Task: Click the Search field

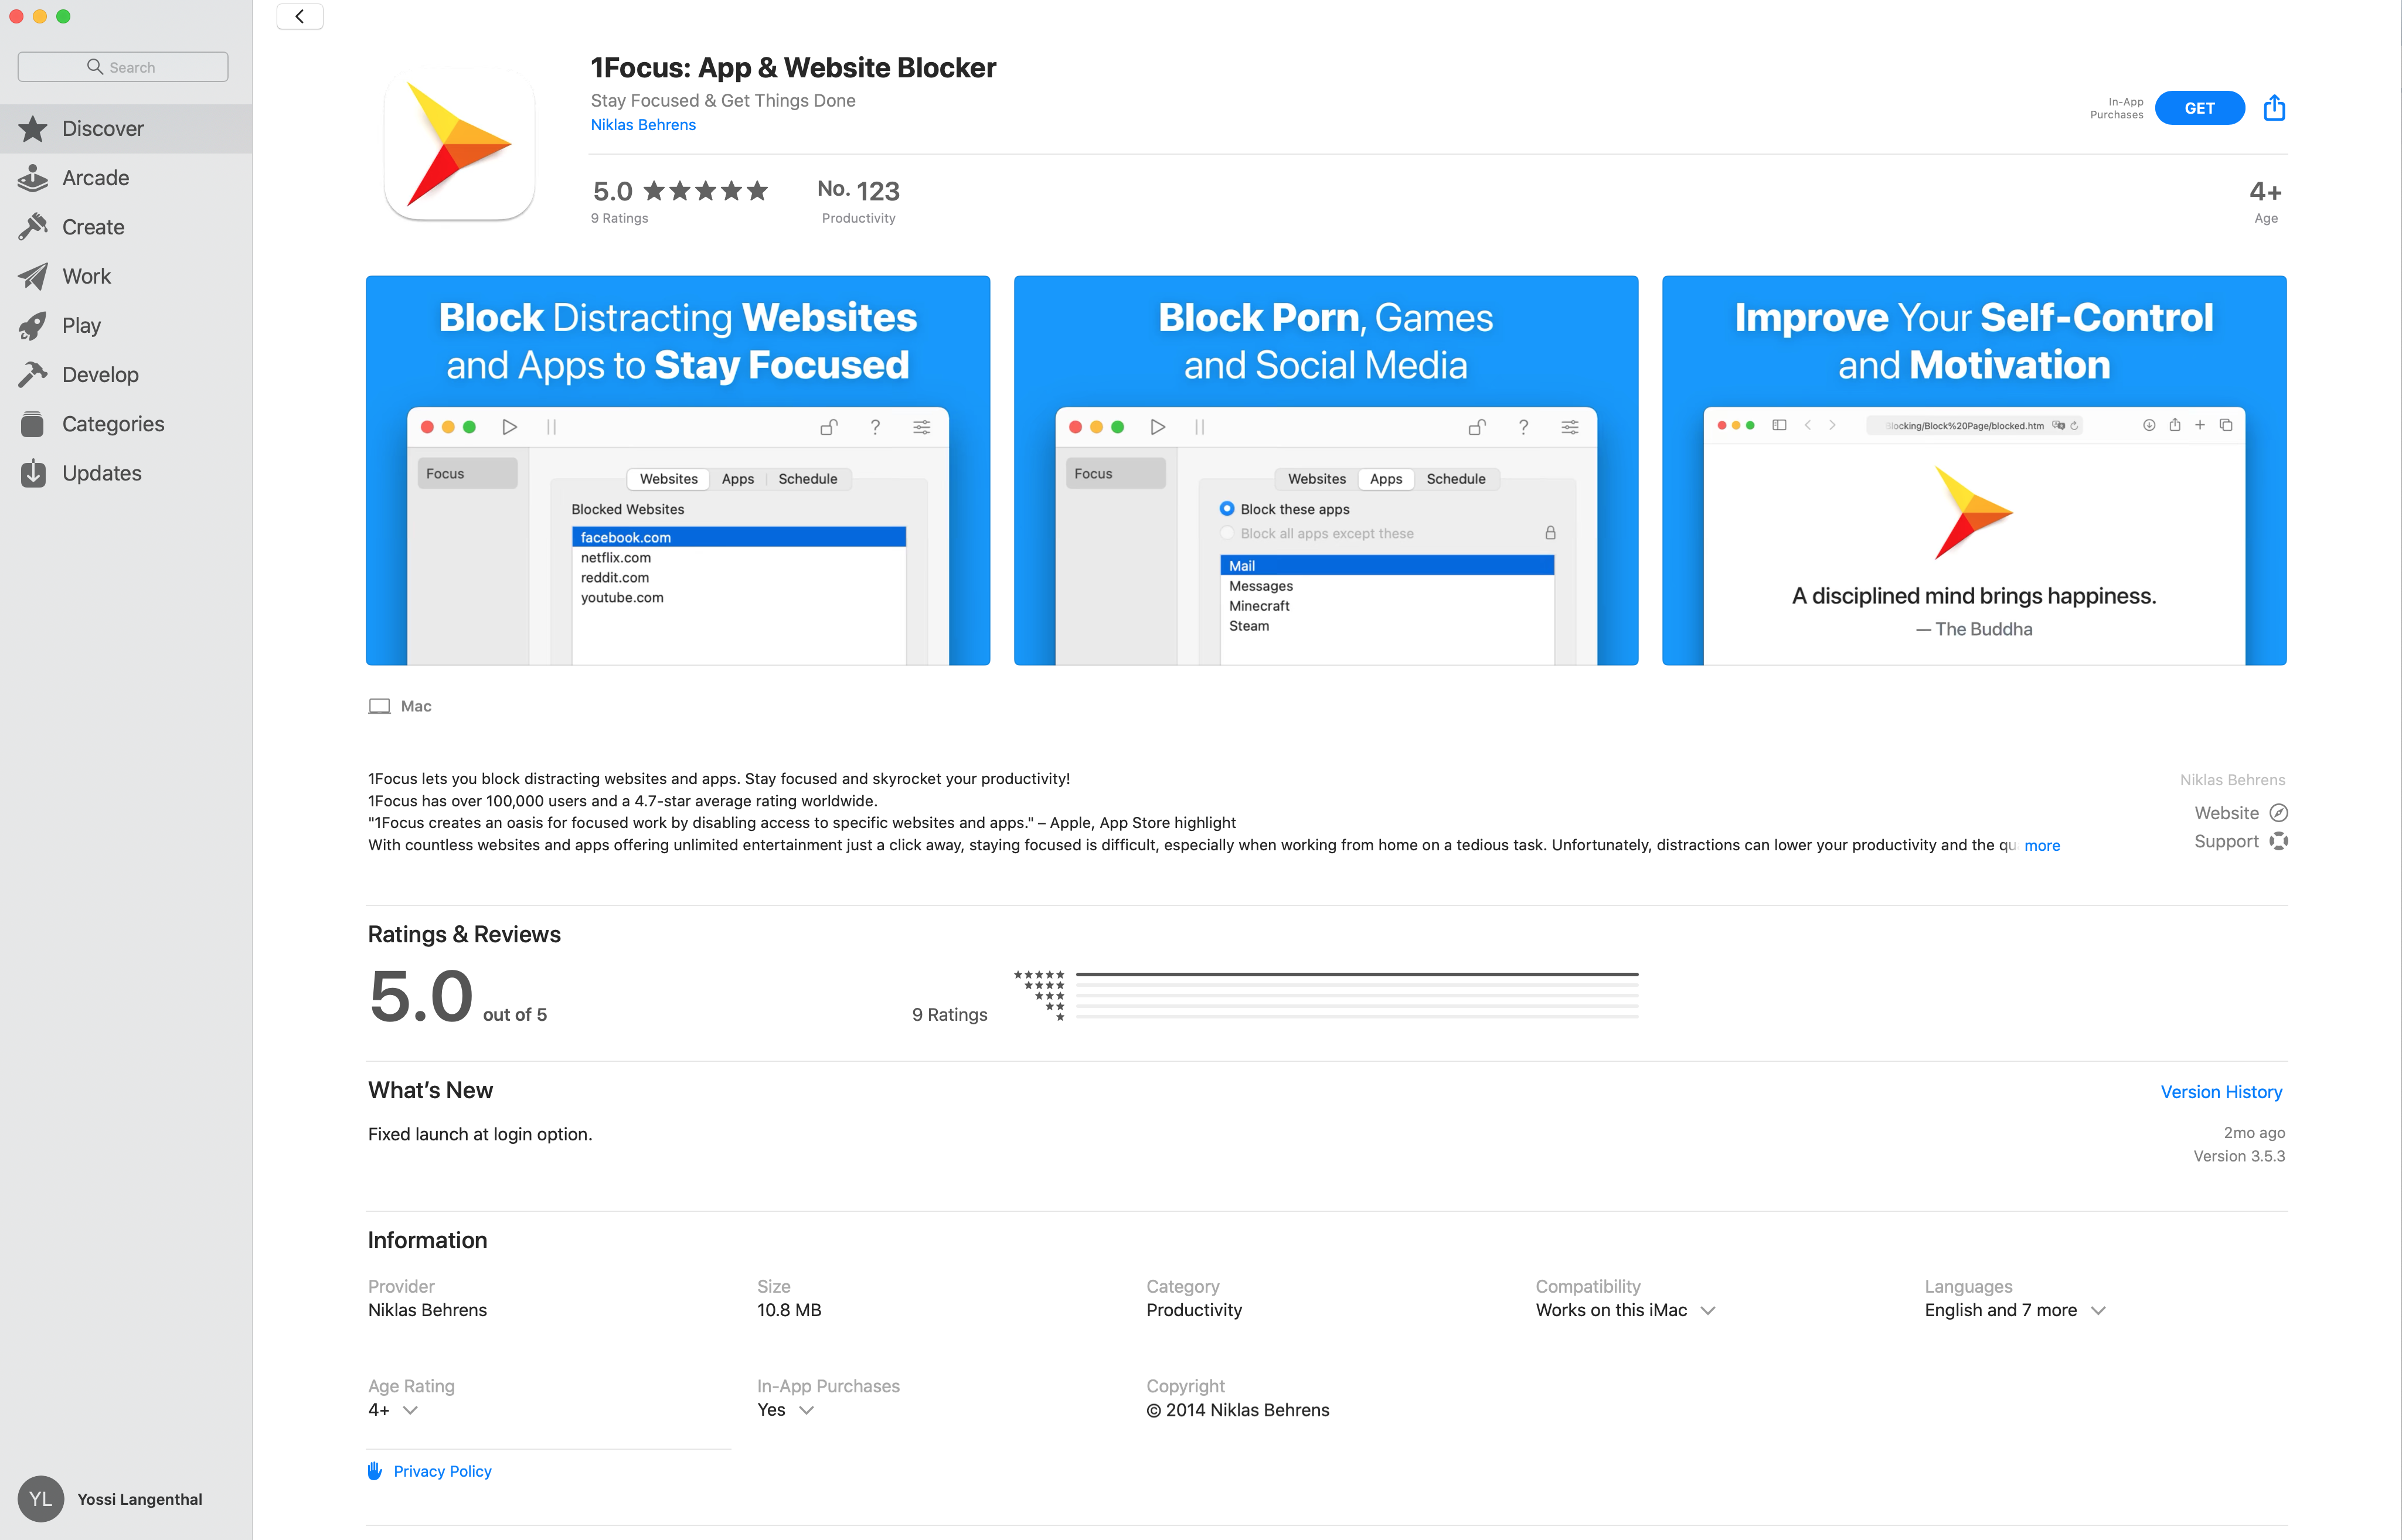Action: click(x=123, y=67)
